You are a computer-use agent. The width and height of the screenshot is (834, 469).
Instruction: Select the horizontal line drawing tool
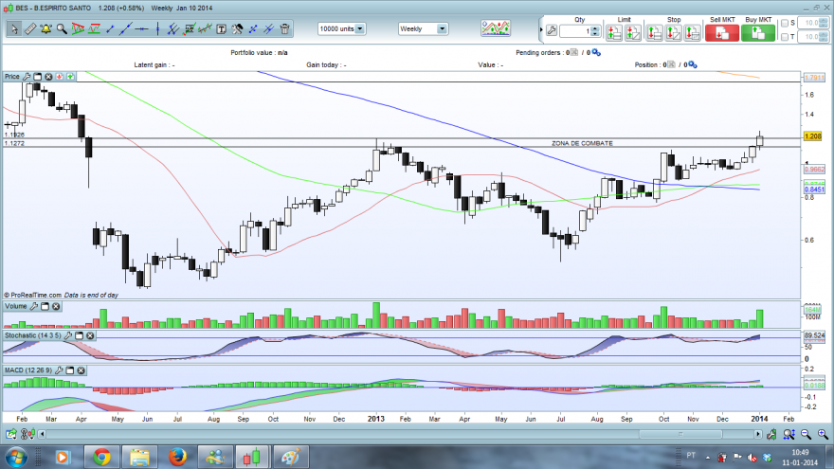(x=141, y=29)
